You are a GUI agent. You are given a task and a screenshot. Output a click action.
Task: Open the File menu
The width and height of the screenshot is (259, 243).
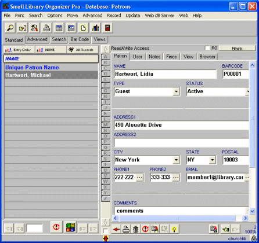(7, 16)
